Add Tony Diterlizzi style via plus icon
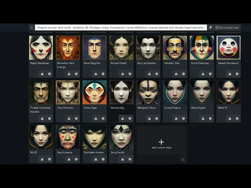251x188 pixels. click(76, 118)
